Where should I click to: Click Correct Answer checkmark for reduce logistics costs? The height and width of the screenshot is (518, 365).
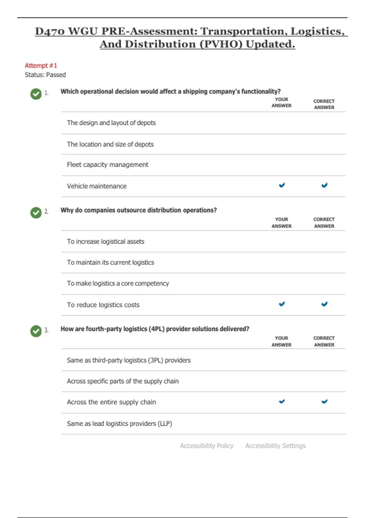pyautogui.click(x=324, y=304)
